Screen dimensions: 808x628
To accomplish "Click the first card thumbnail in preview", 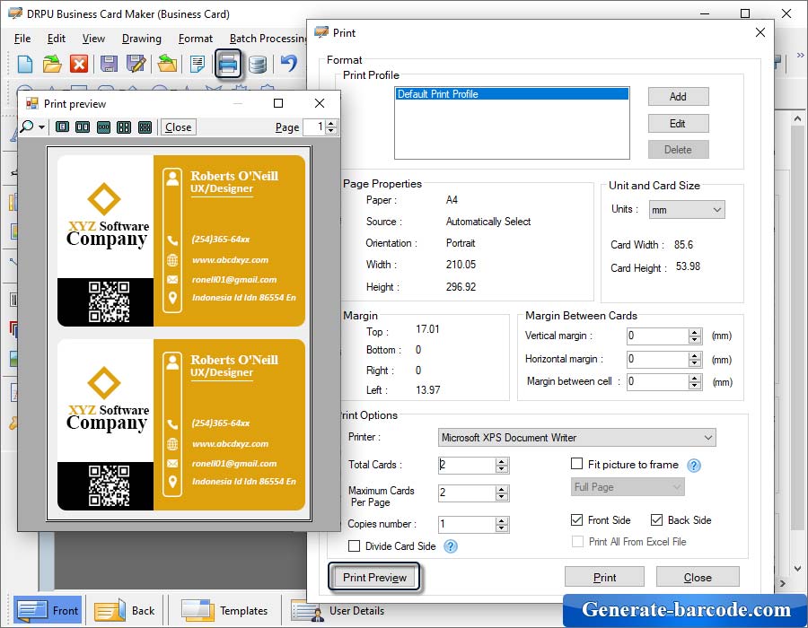I will pyautogui.click(x=180, y=241).
